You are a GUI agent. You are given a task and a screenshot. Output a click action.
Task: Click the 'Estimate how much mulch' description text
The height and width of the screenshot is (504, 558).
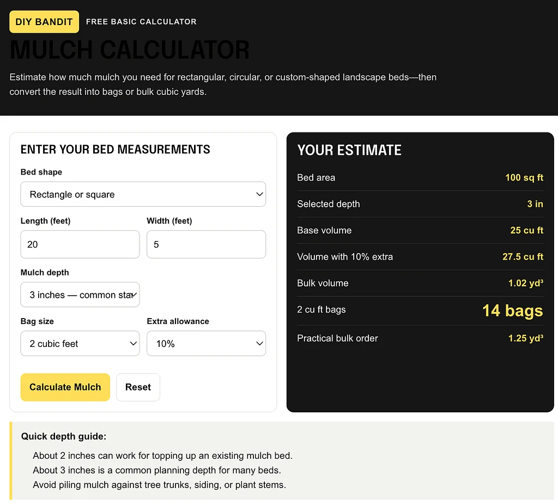click(x=223, y=85)
